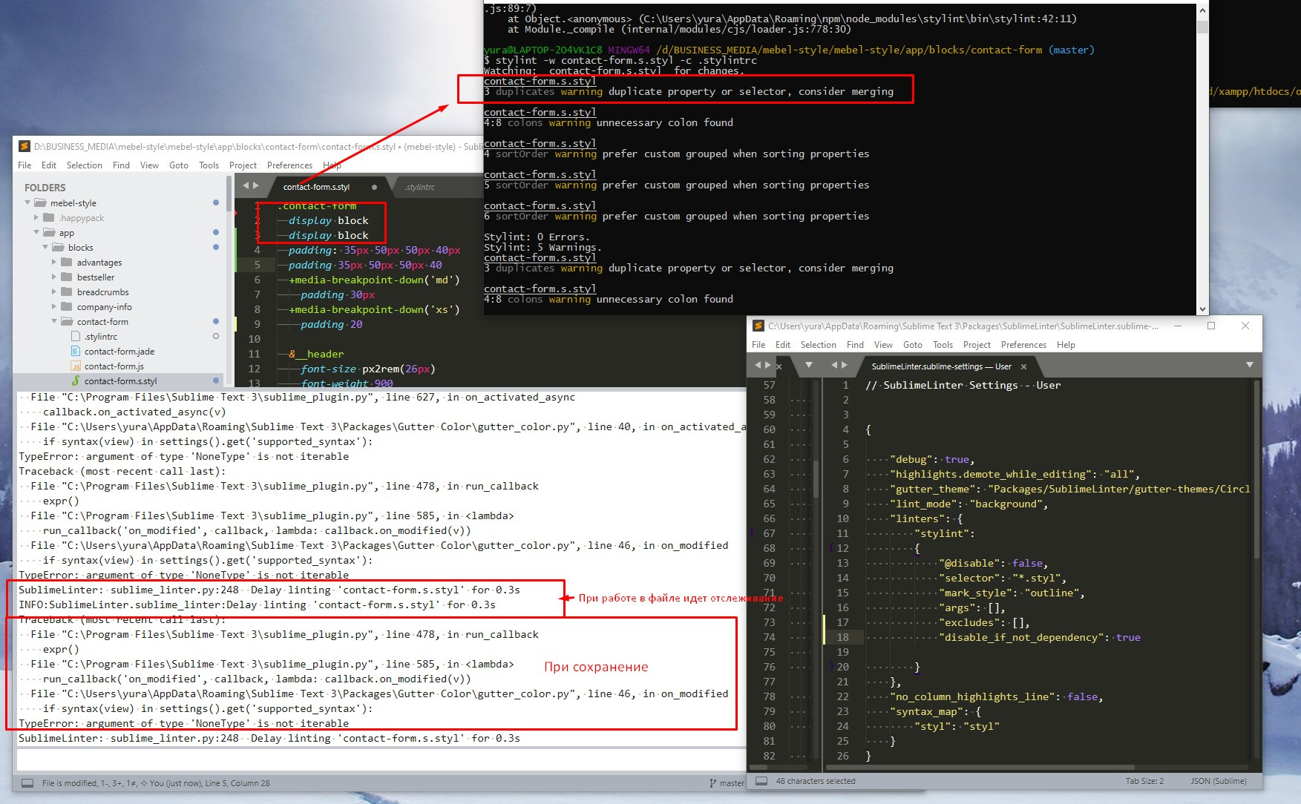Open tab list dropdown of left group, SublimeLinter window
1301x804 pixels.
[x=809, y=365]
